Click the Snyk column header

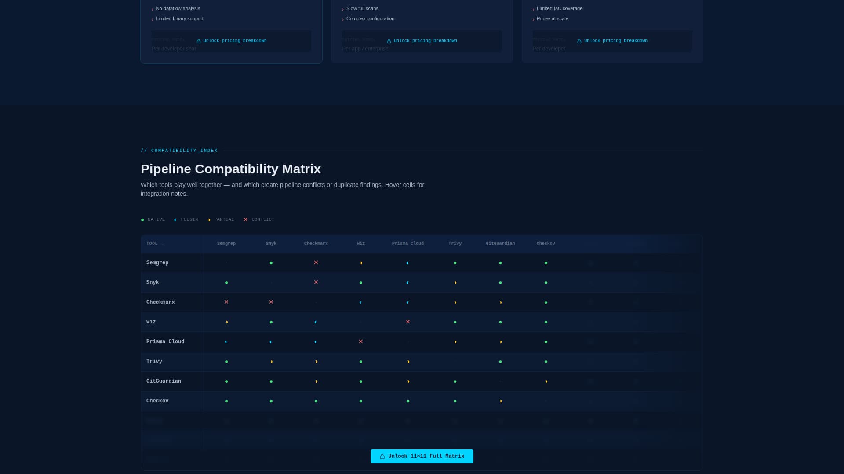click(x=271, y=244)
